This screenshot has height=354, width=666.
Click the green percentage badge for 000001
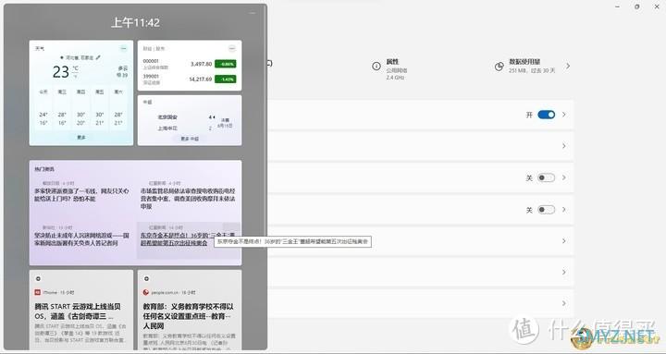pyautogui.click(x=225, y=64)
